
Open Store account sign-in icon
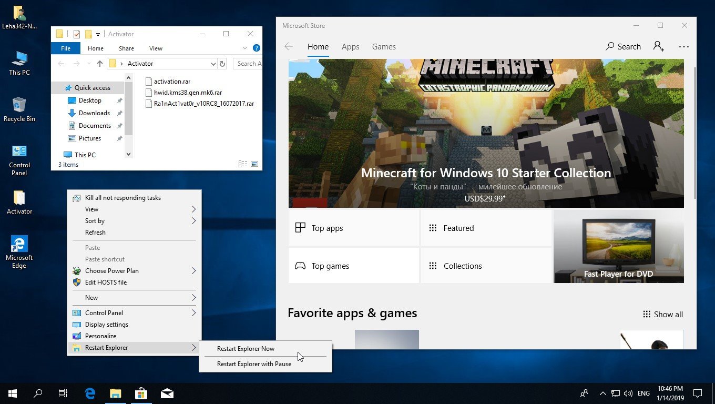(x=659, y=47)
